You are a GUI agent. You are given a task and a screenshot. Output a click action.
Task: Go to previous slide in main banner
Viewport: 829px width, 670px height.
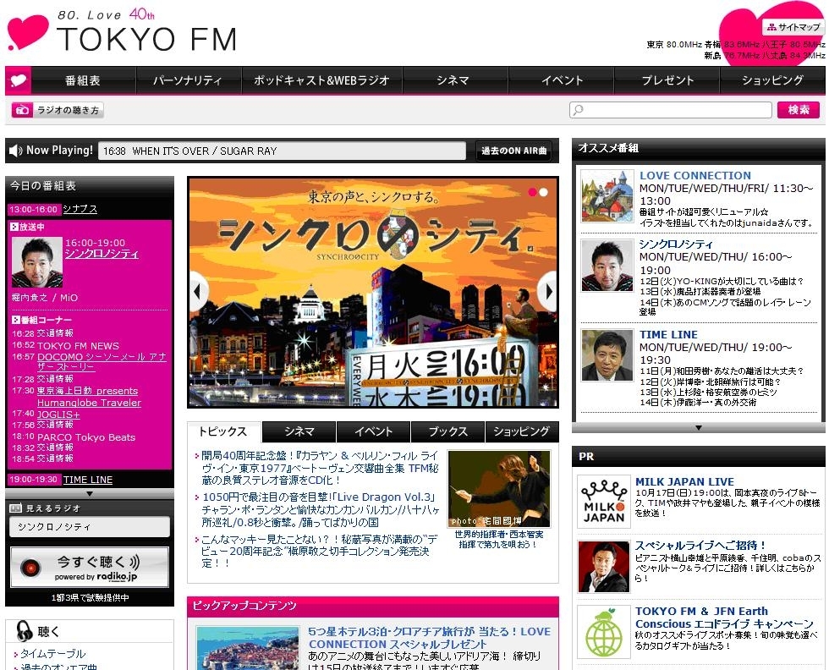click(198, 291)
